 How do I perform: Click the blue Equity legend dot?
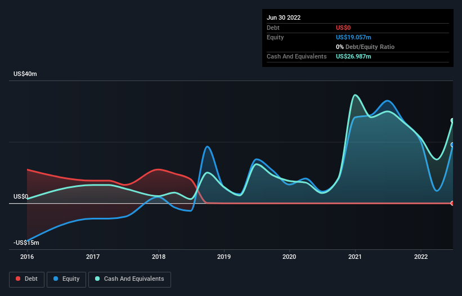tap(56, 279)
